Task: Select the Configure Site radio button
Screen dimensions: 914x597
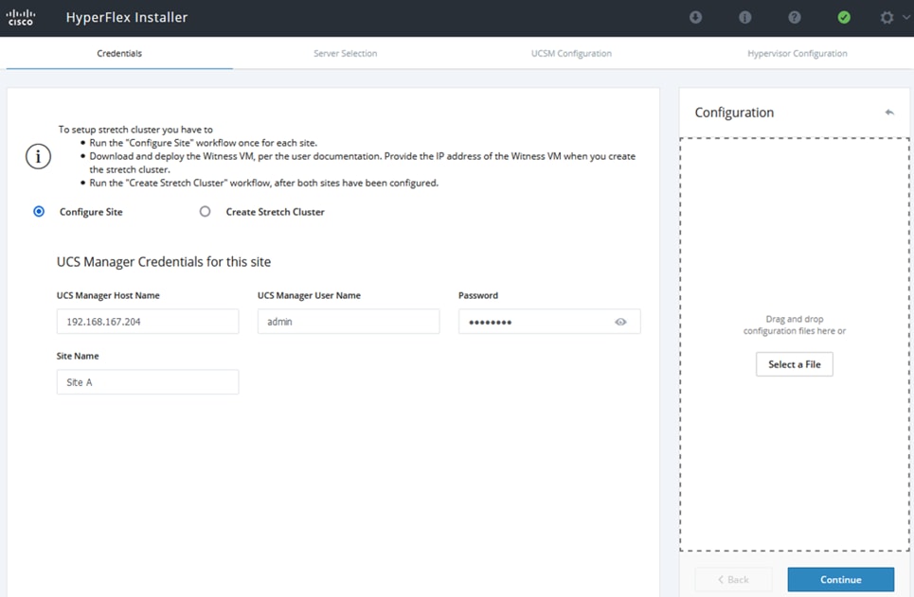Action: pos(39,212)
